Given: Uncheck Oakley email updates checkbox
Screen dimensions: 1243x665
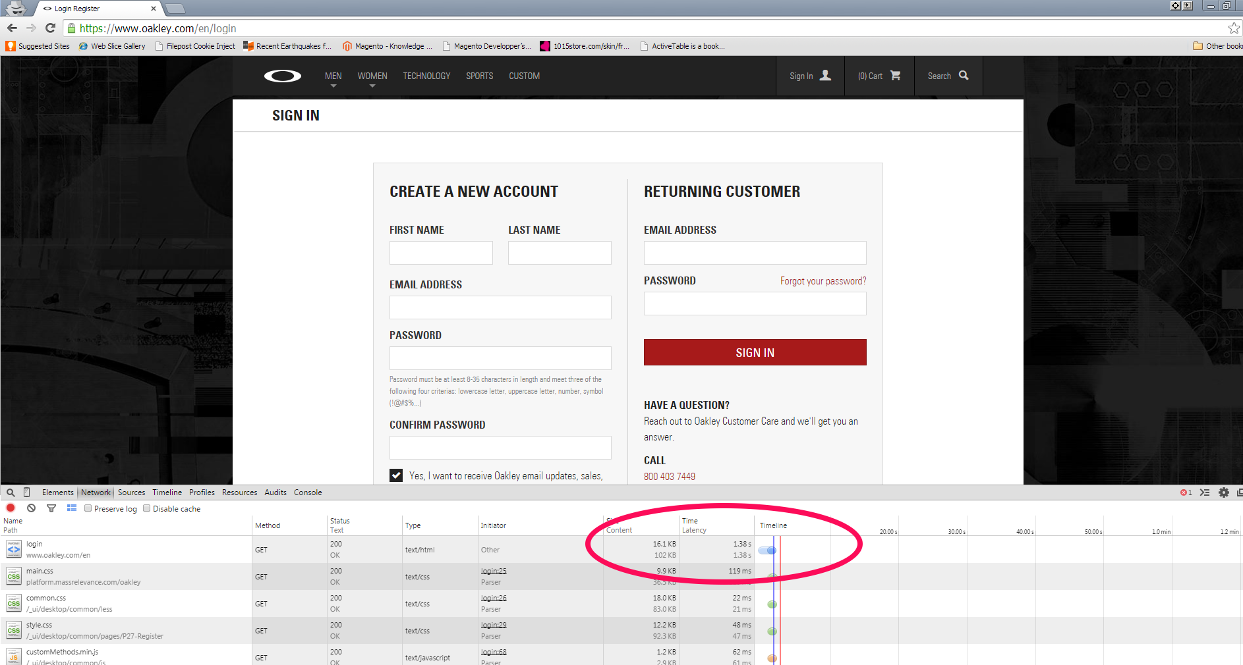Looking at the screenshot, I should coord(396,475).
